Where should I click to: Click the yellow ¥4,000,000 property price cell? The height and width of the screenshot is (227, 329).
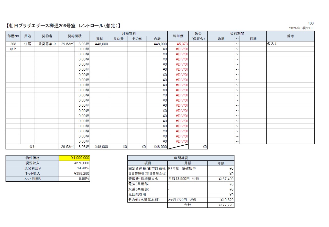(74, 158)
